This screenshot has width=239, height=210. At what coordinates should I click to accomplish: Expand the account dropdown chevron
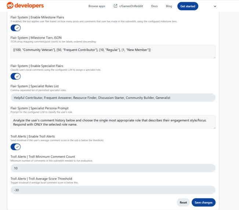215,6
